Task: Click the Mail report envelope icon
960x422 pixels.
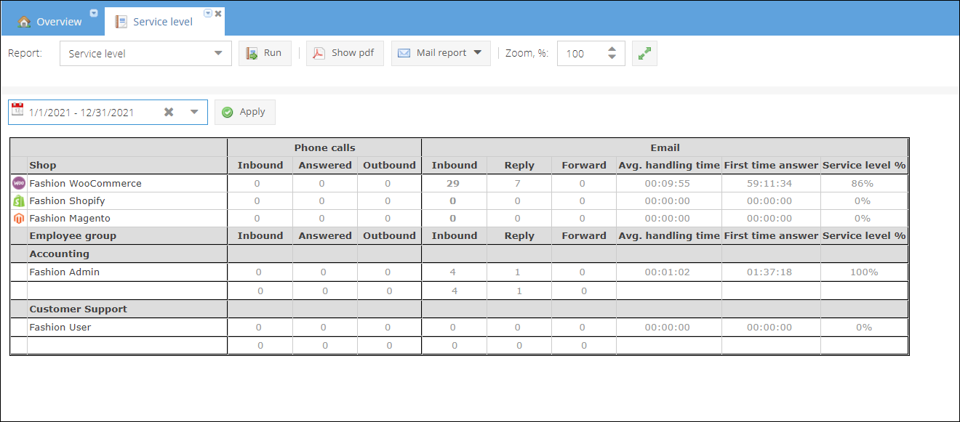Action: click(x=404, y=53)
